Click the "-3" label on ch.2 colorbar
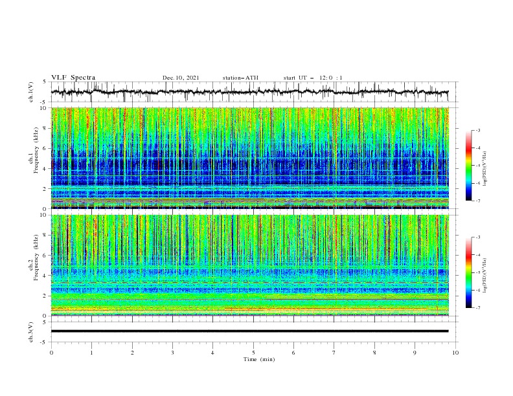 478,237
